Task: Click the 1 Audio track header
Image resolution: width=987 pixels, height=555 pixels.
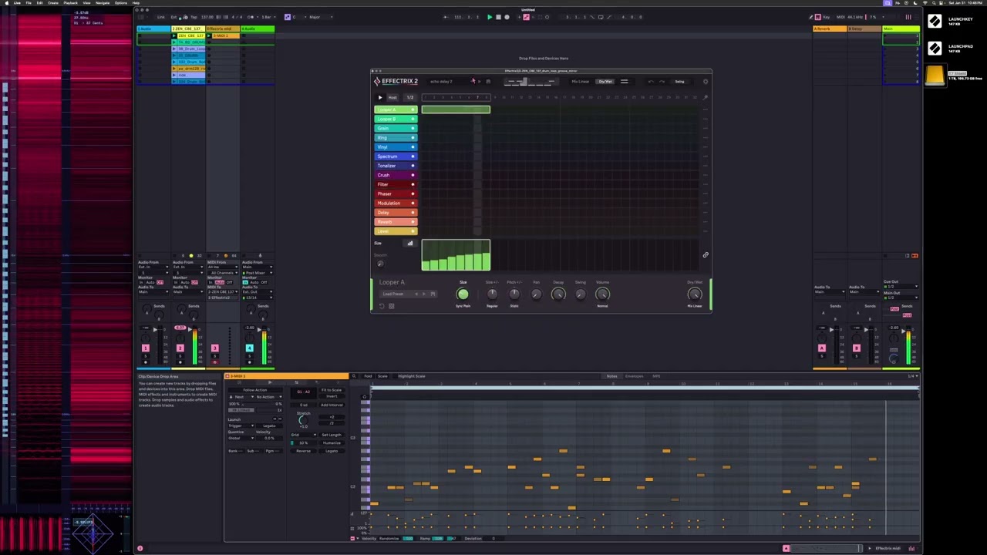Action: 154,29
